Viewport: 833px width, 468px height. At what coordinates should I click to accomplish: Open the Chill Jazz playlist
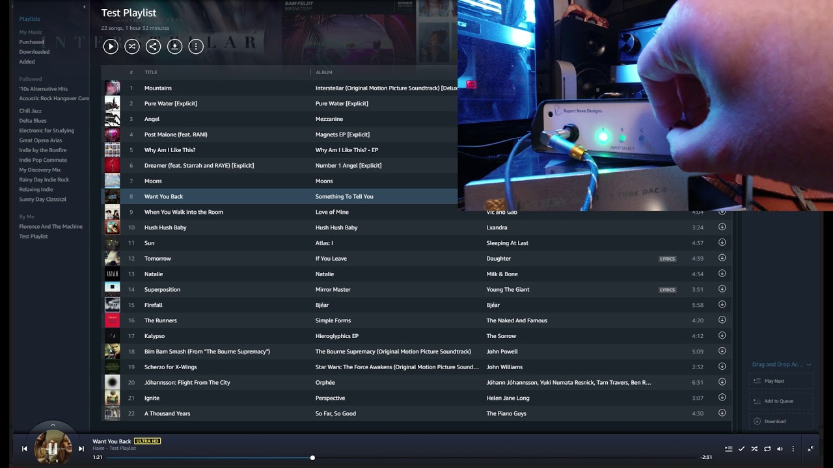[31, 110]
